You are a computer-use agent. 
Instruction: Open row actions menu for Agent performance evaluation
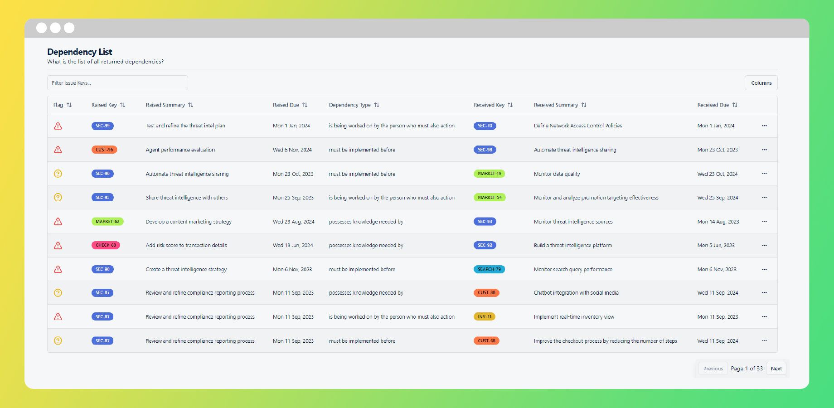[765, 150]
